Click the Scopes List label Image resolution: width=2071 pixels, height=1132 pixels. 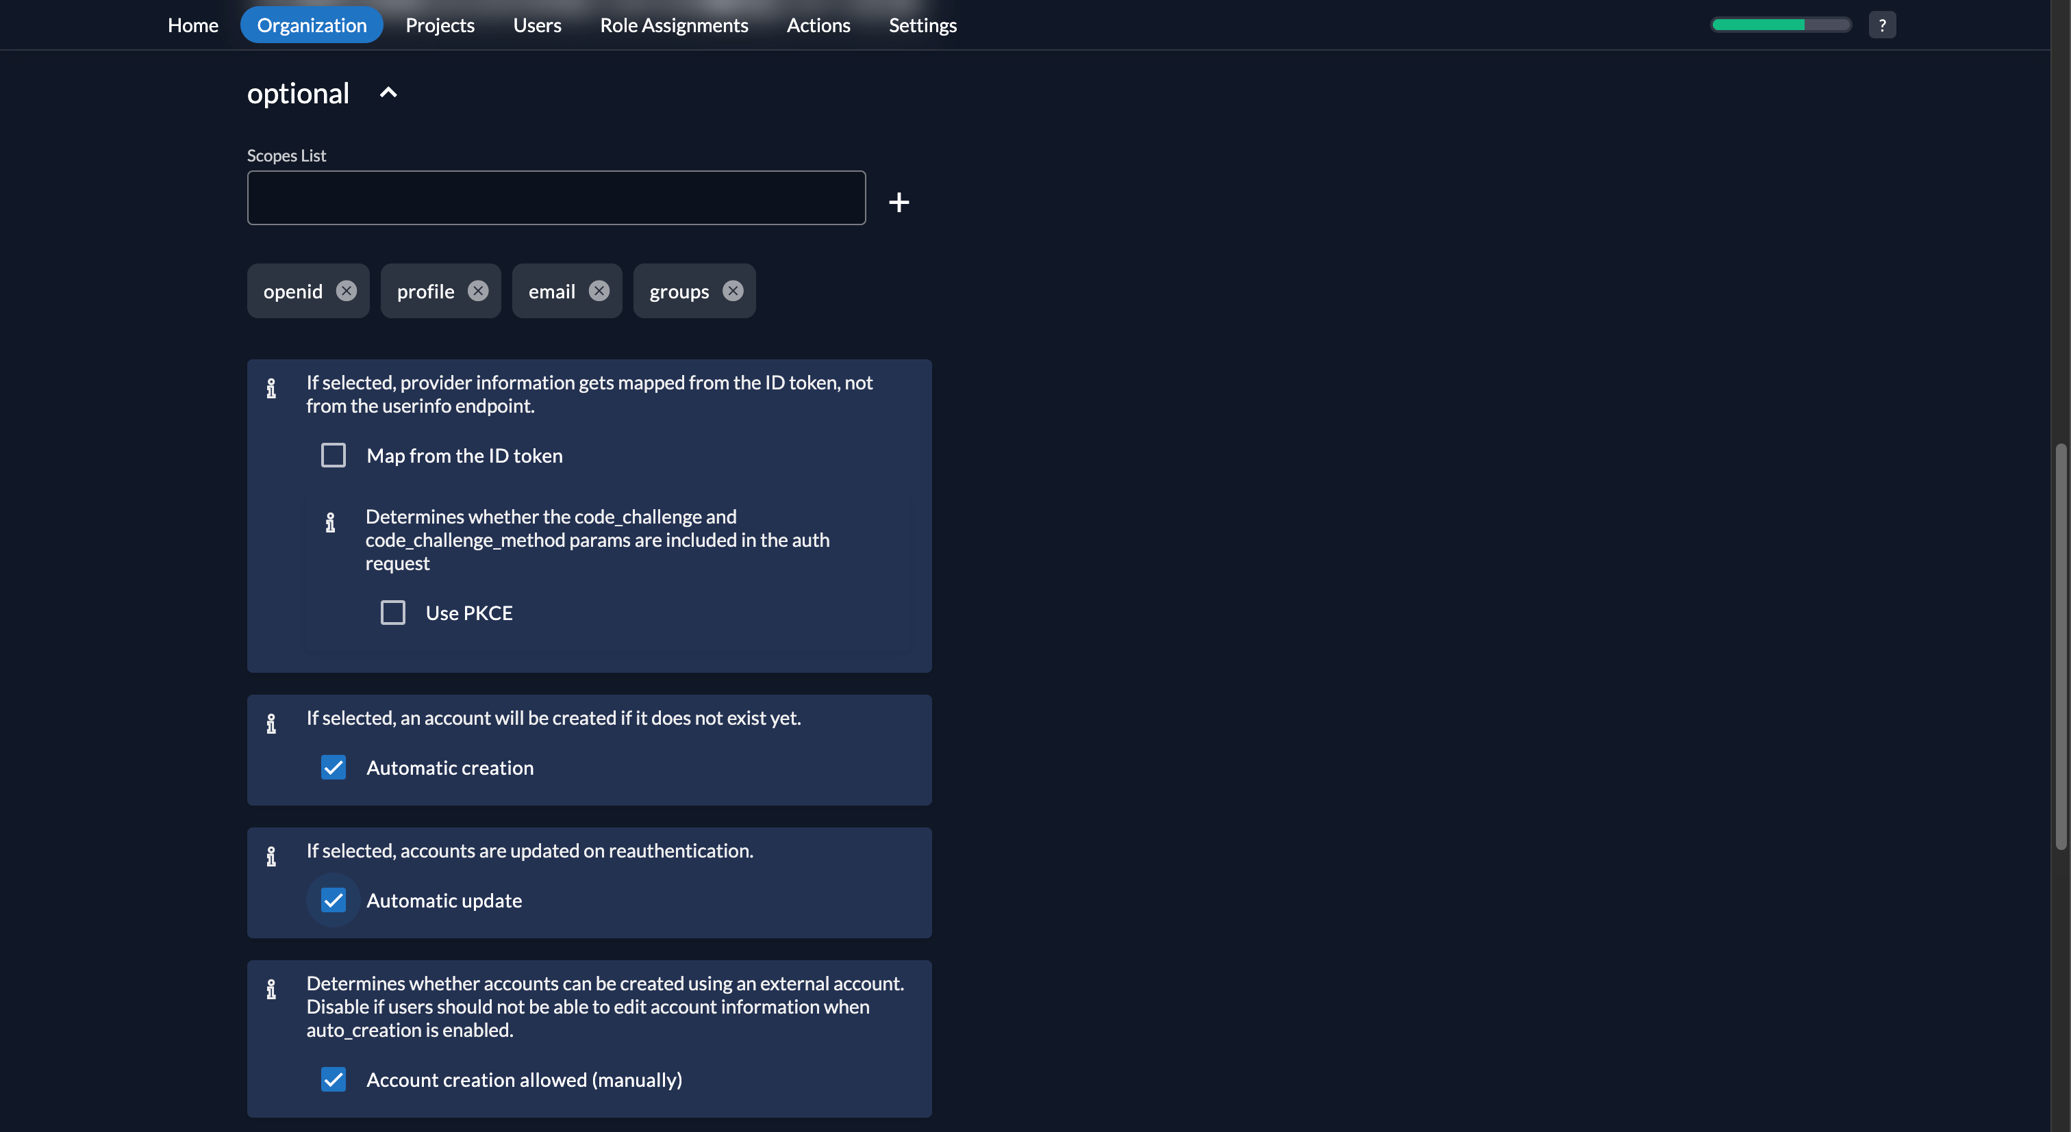click(286, 156)
